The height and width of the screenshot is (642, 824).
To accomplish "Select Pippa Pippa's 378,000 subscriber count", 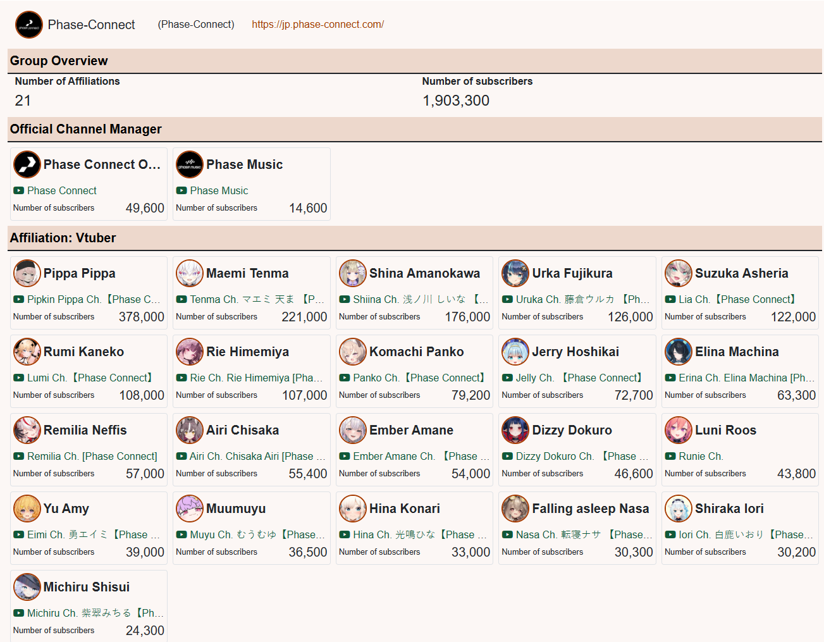I will 142,317.
